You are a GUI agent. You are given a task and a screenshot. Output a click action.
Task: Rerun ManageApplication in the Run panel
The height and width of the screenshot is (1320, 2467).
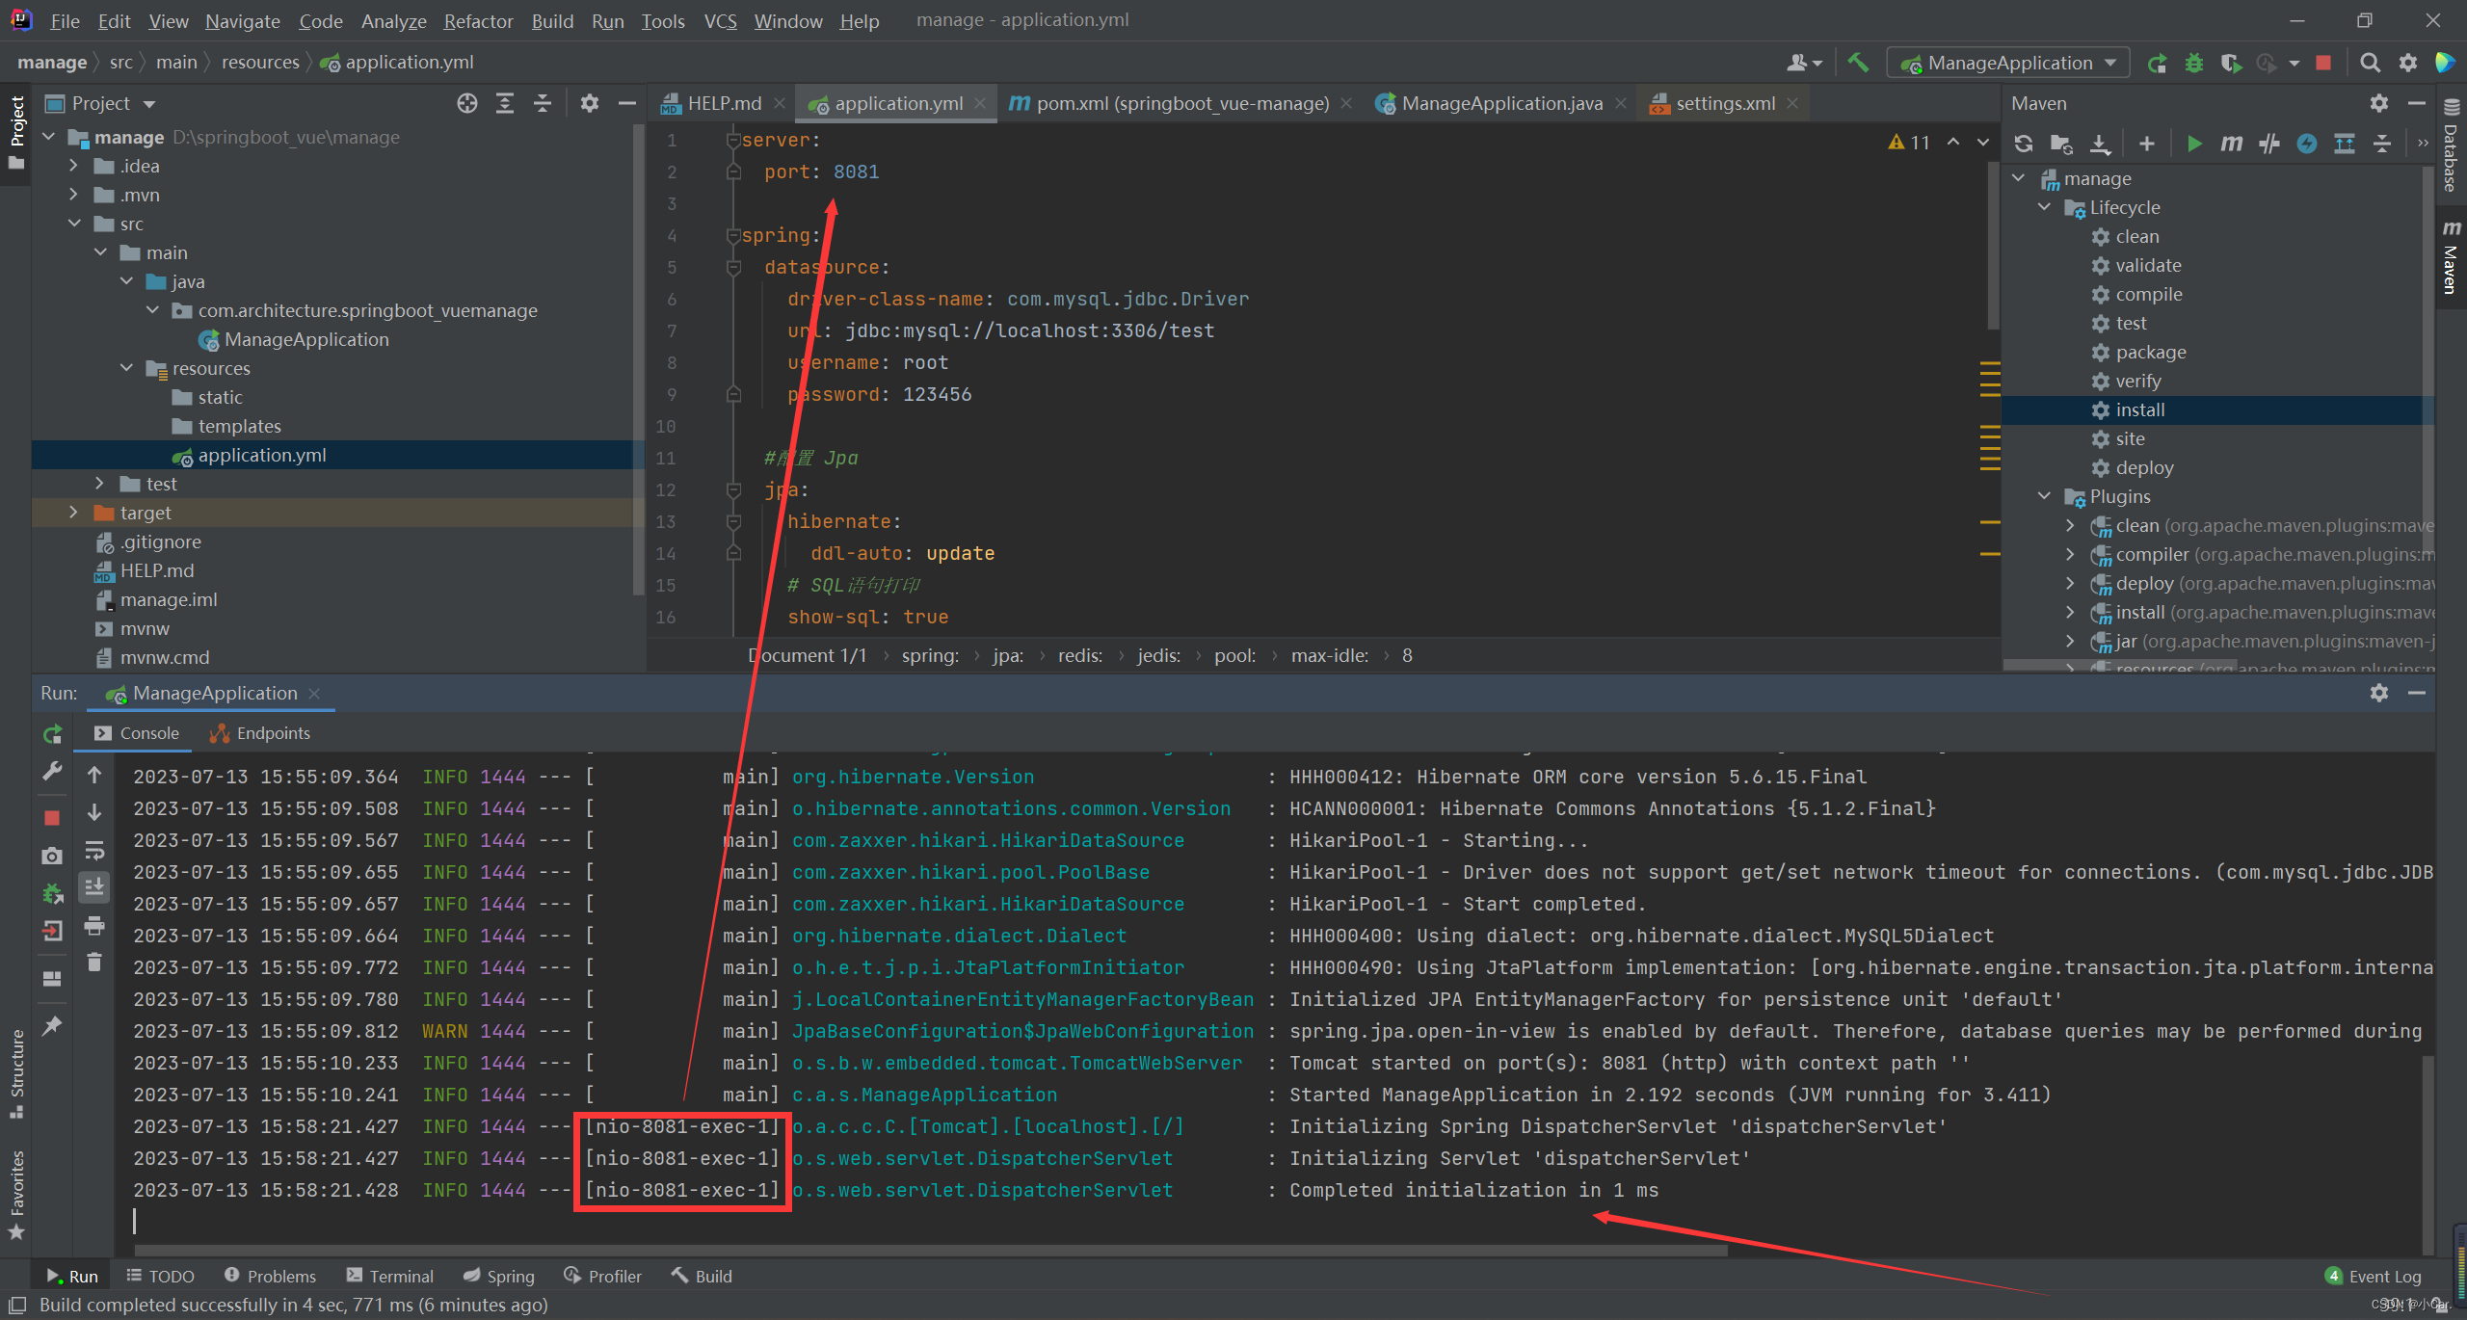tap(53, 734)
